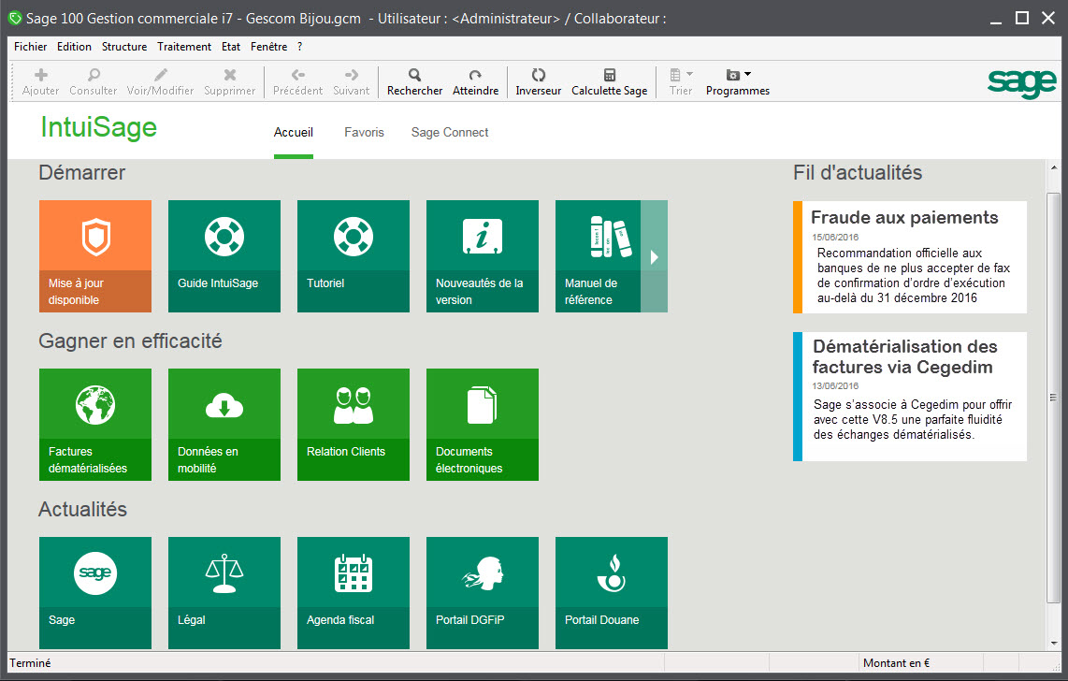Launch the Tutoriel tile
Viewport: 1068px width, 681px height.
(x=353, y=255)
